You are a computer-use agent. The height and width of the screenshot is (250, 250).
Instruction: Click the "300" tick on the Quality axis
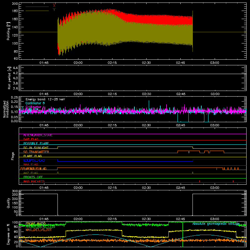[x=15, y=191]
